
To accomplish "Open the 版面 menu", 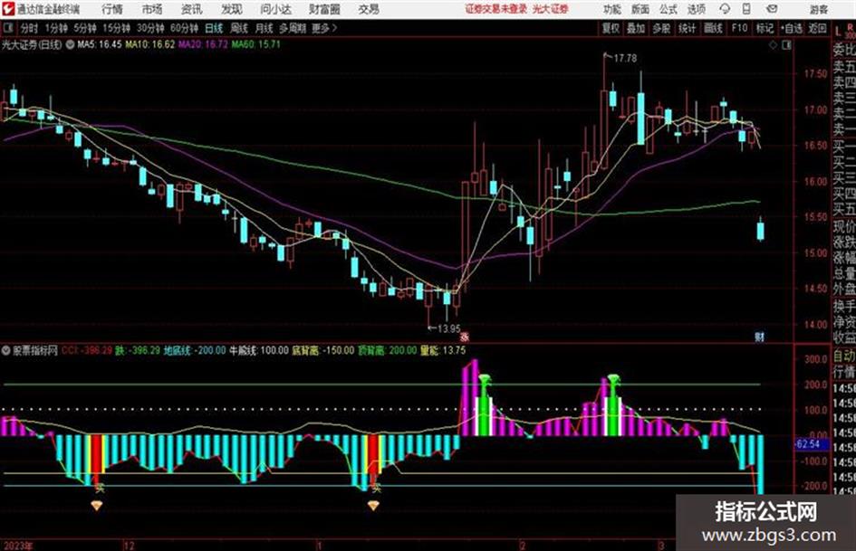I will click(x=640, y=9).
